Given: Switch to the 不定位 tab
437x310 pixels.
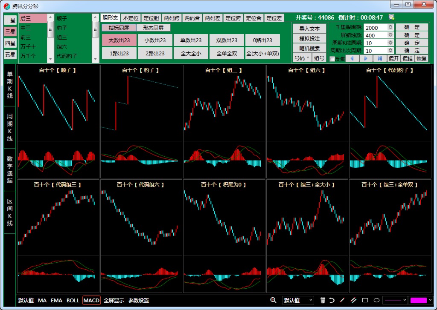Looking at the screenshot, I should click(x=131, y=18).
